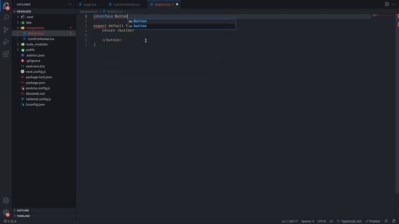
Task: Click the feedback icon in the status bar
Action: click(387, 222)
